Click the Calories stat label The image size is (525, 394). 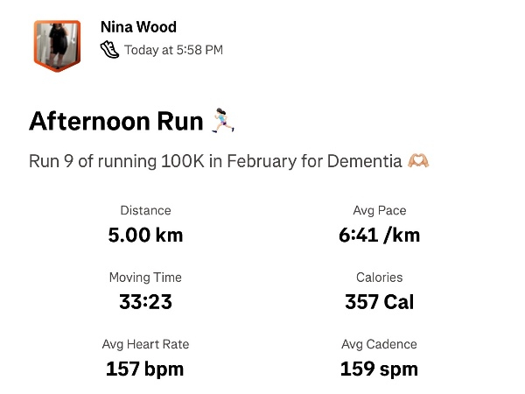(379, 278)
